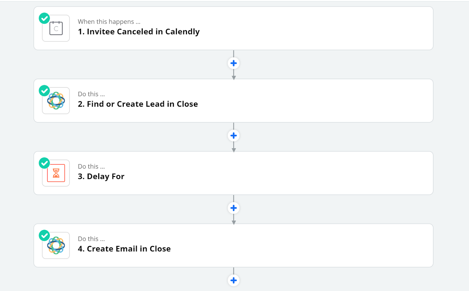Click the green checkmark on step 2
The height and width of the screenshot is (291, 469).
[x=44, y=91]
